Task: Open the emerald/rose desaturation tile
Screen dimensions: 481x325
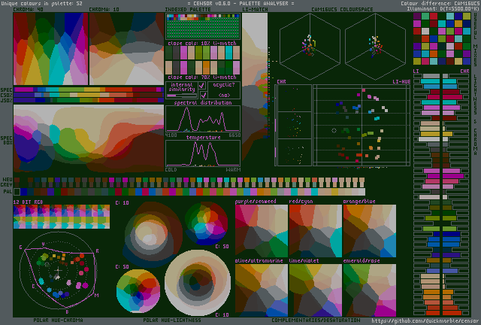Action: pyautogui.click(x=369, y=290)
